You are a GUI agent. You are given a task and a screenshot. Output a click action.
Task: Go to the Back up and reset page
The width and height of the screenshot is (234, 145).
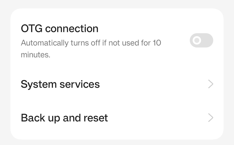coord(117,118)
